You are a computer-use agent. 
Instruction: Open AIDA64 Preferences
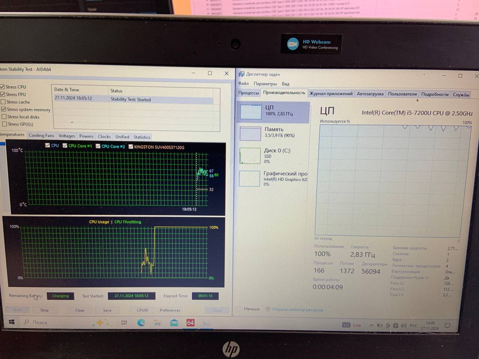click(x=170, y=310)
